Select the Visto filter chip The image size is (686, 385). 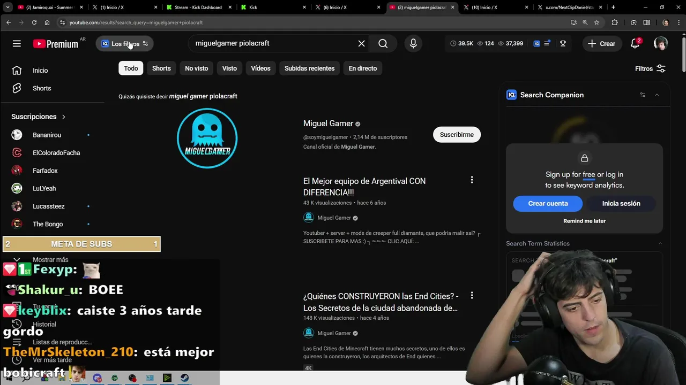(229, 68)
